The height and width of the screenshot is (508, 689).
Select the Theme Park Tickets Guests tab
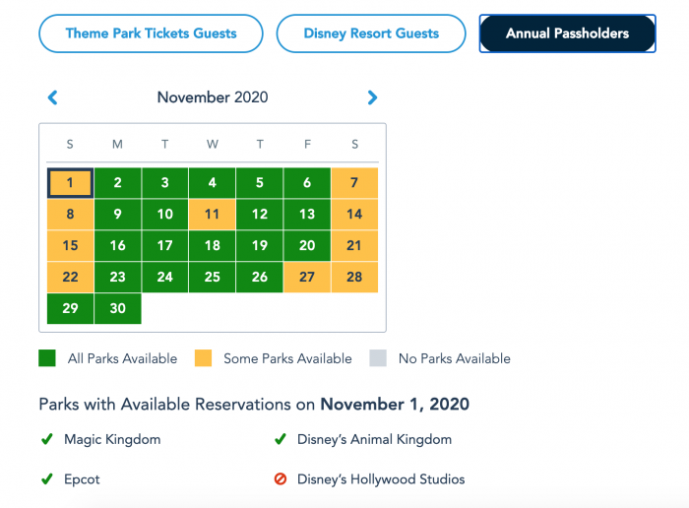click(151, 33)
